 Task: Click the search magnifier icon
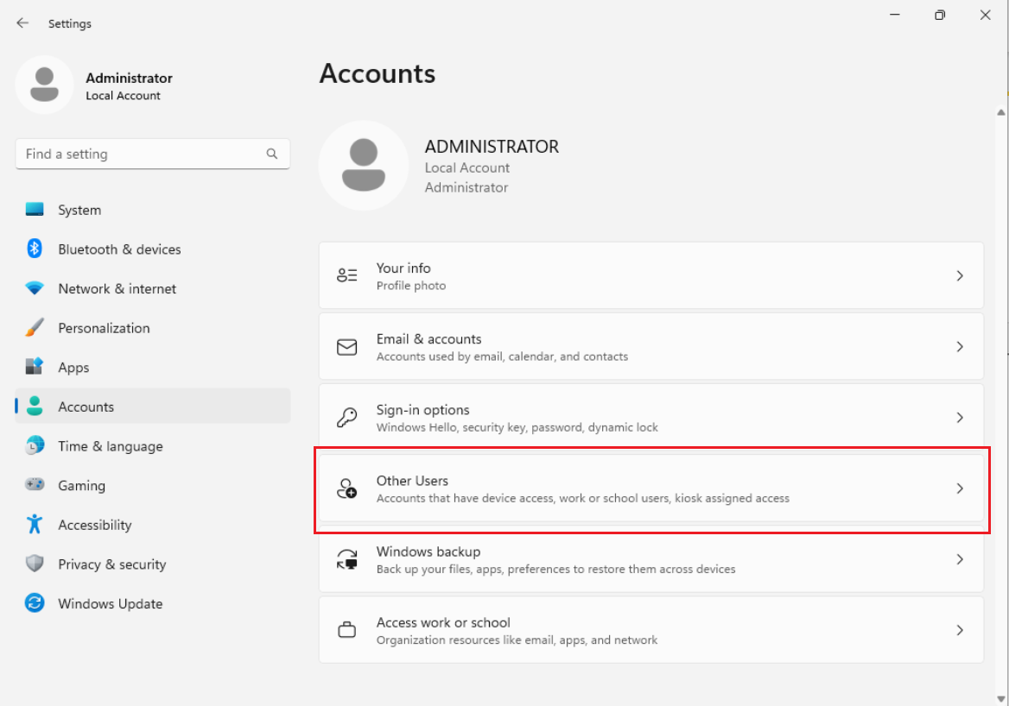(272, 154)
